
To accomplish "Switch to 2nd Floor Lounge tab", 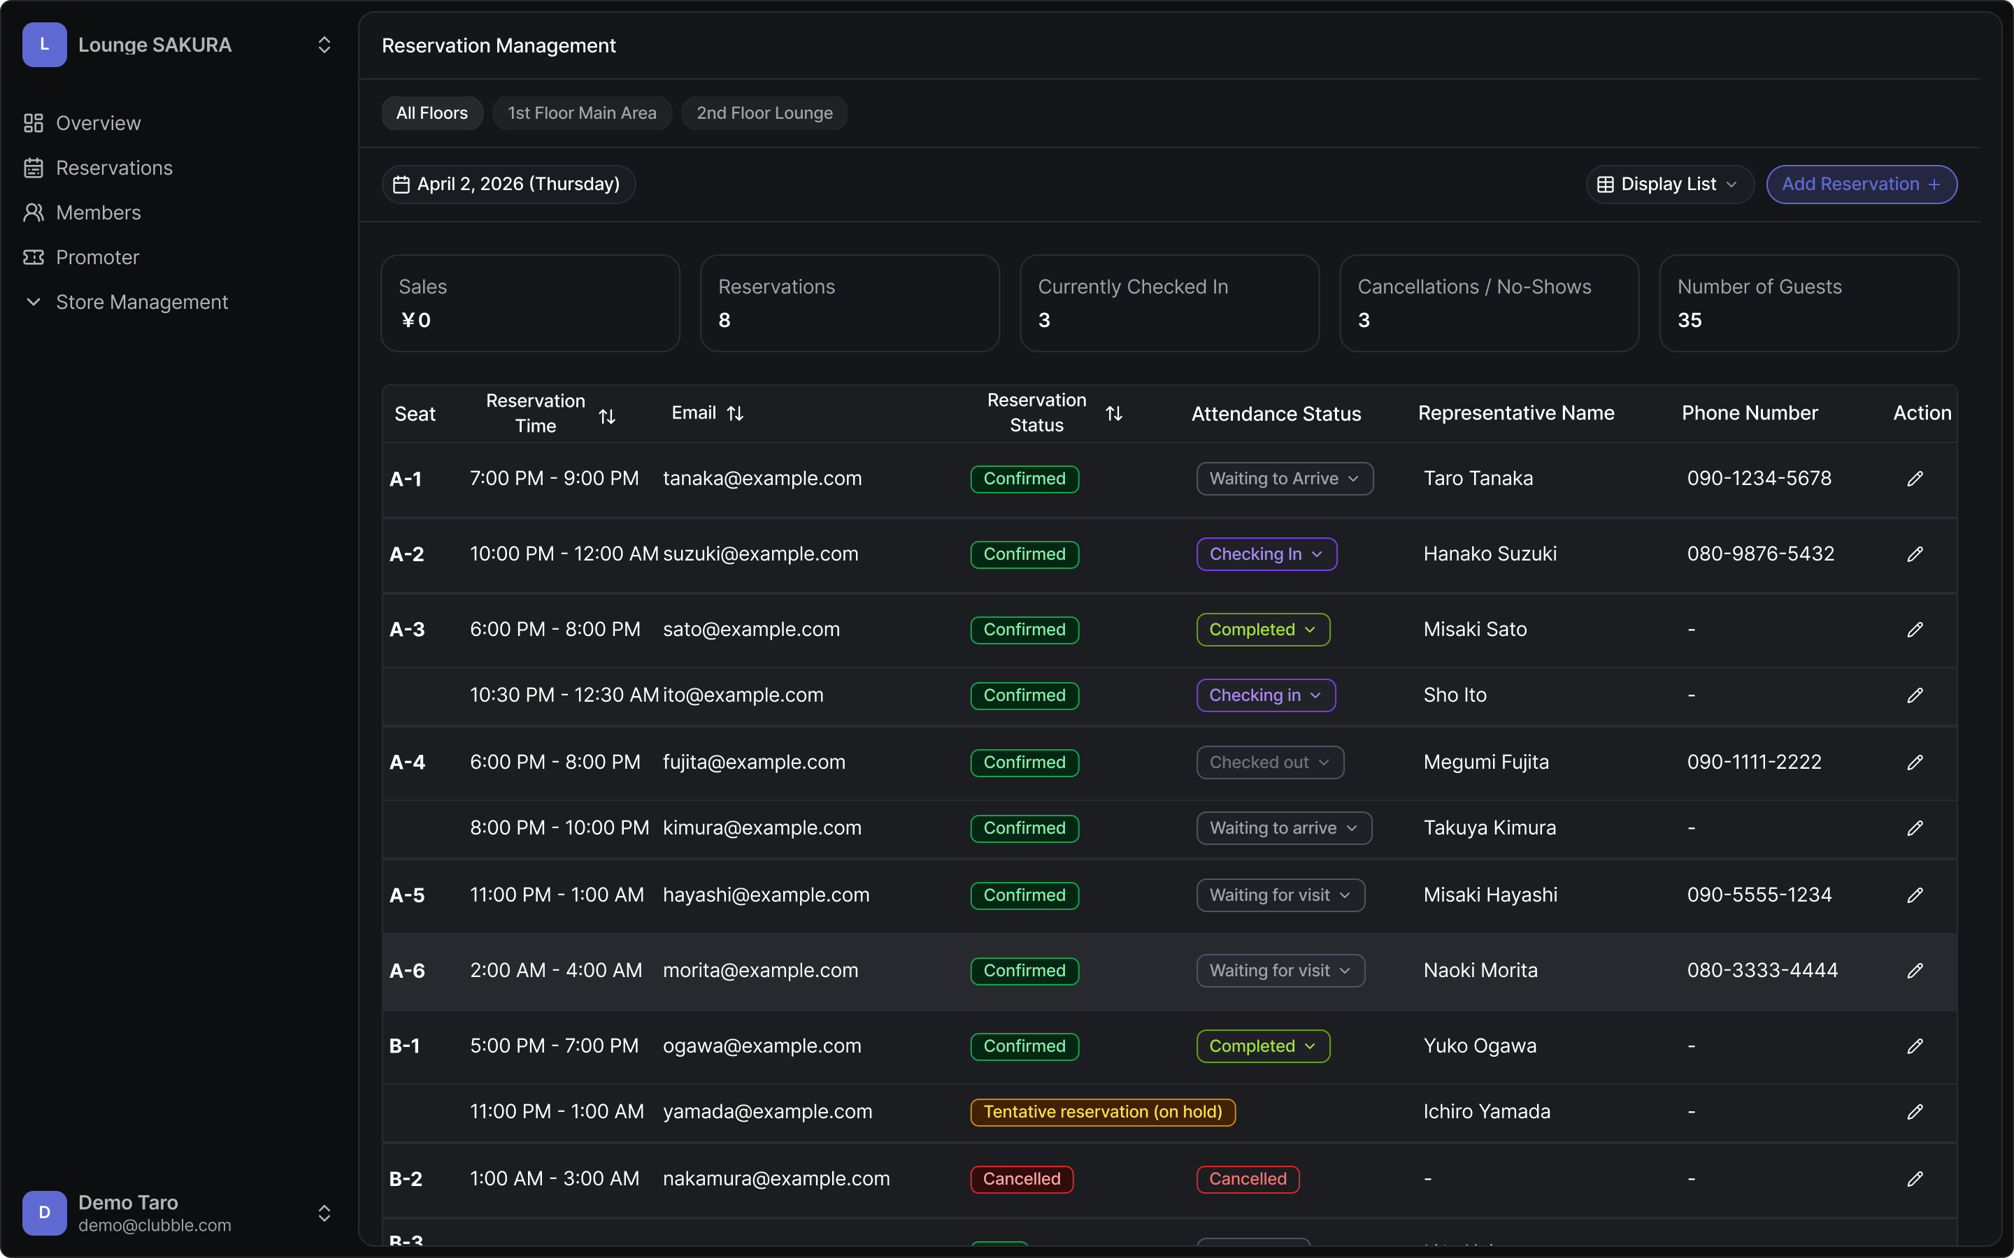I will (x=764, y=113).
